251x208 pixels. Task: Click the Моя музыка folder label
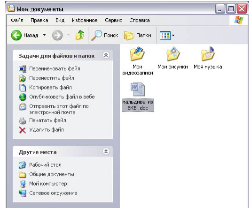pyautogui.click(x=208, y=67)
